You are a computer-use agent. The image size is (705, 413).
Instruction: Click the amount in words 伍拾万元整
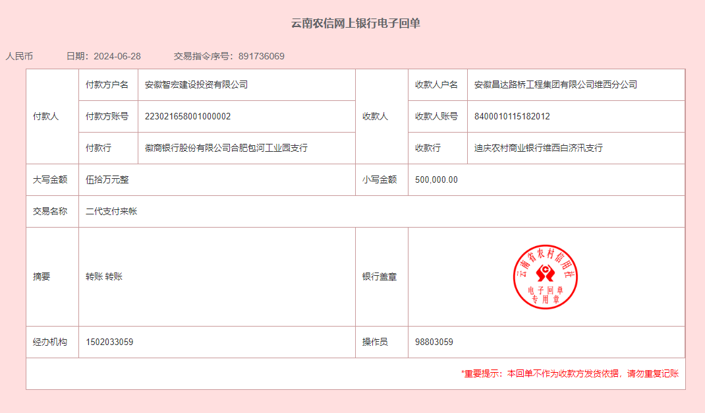coord(107,179)
